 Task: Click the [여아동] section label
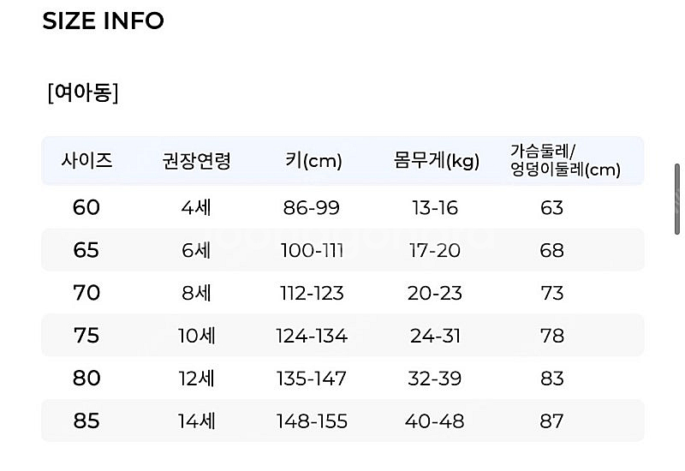[82, 92]
